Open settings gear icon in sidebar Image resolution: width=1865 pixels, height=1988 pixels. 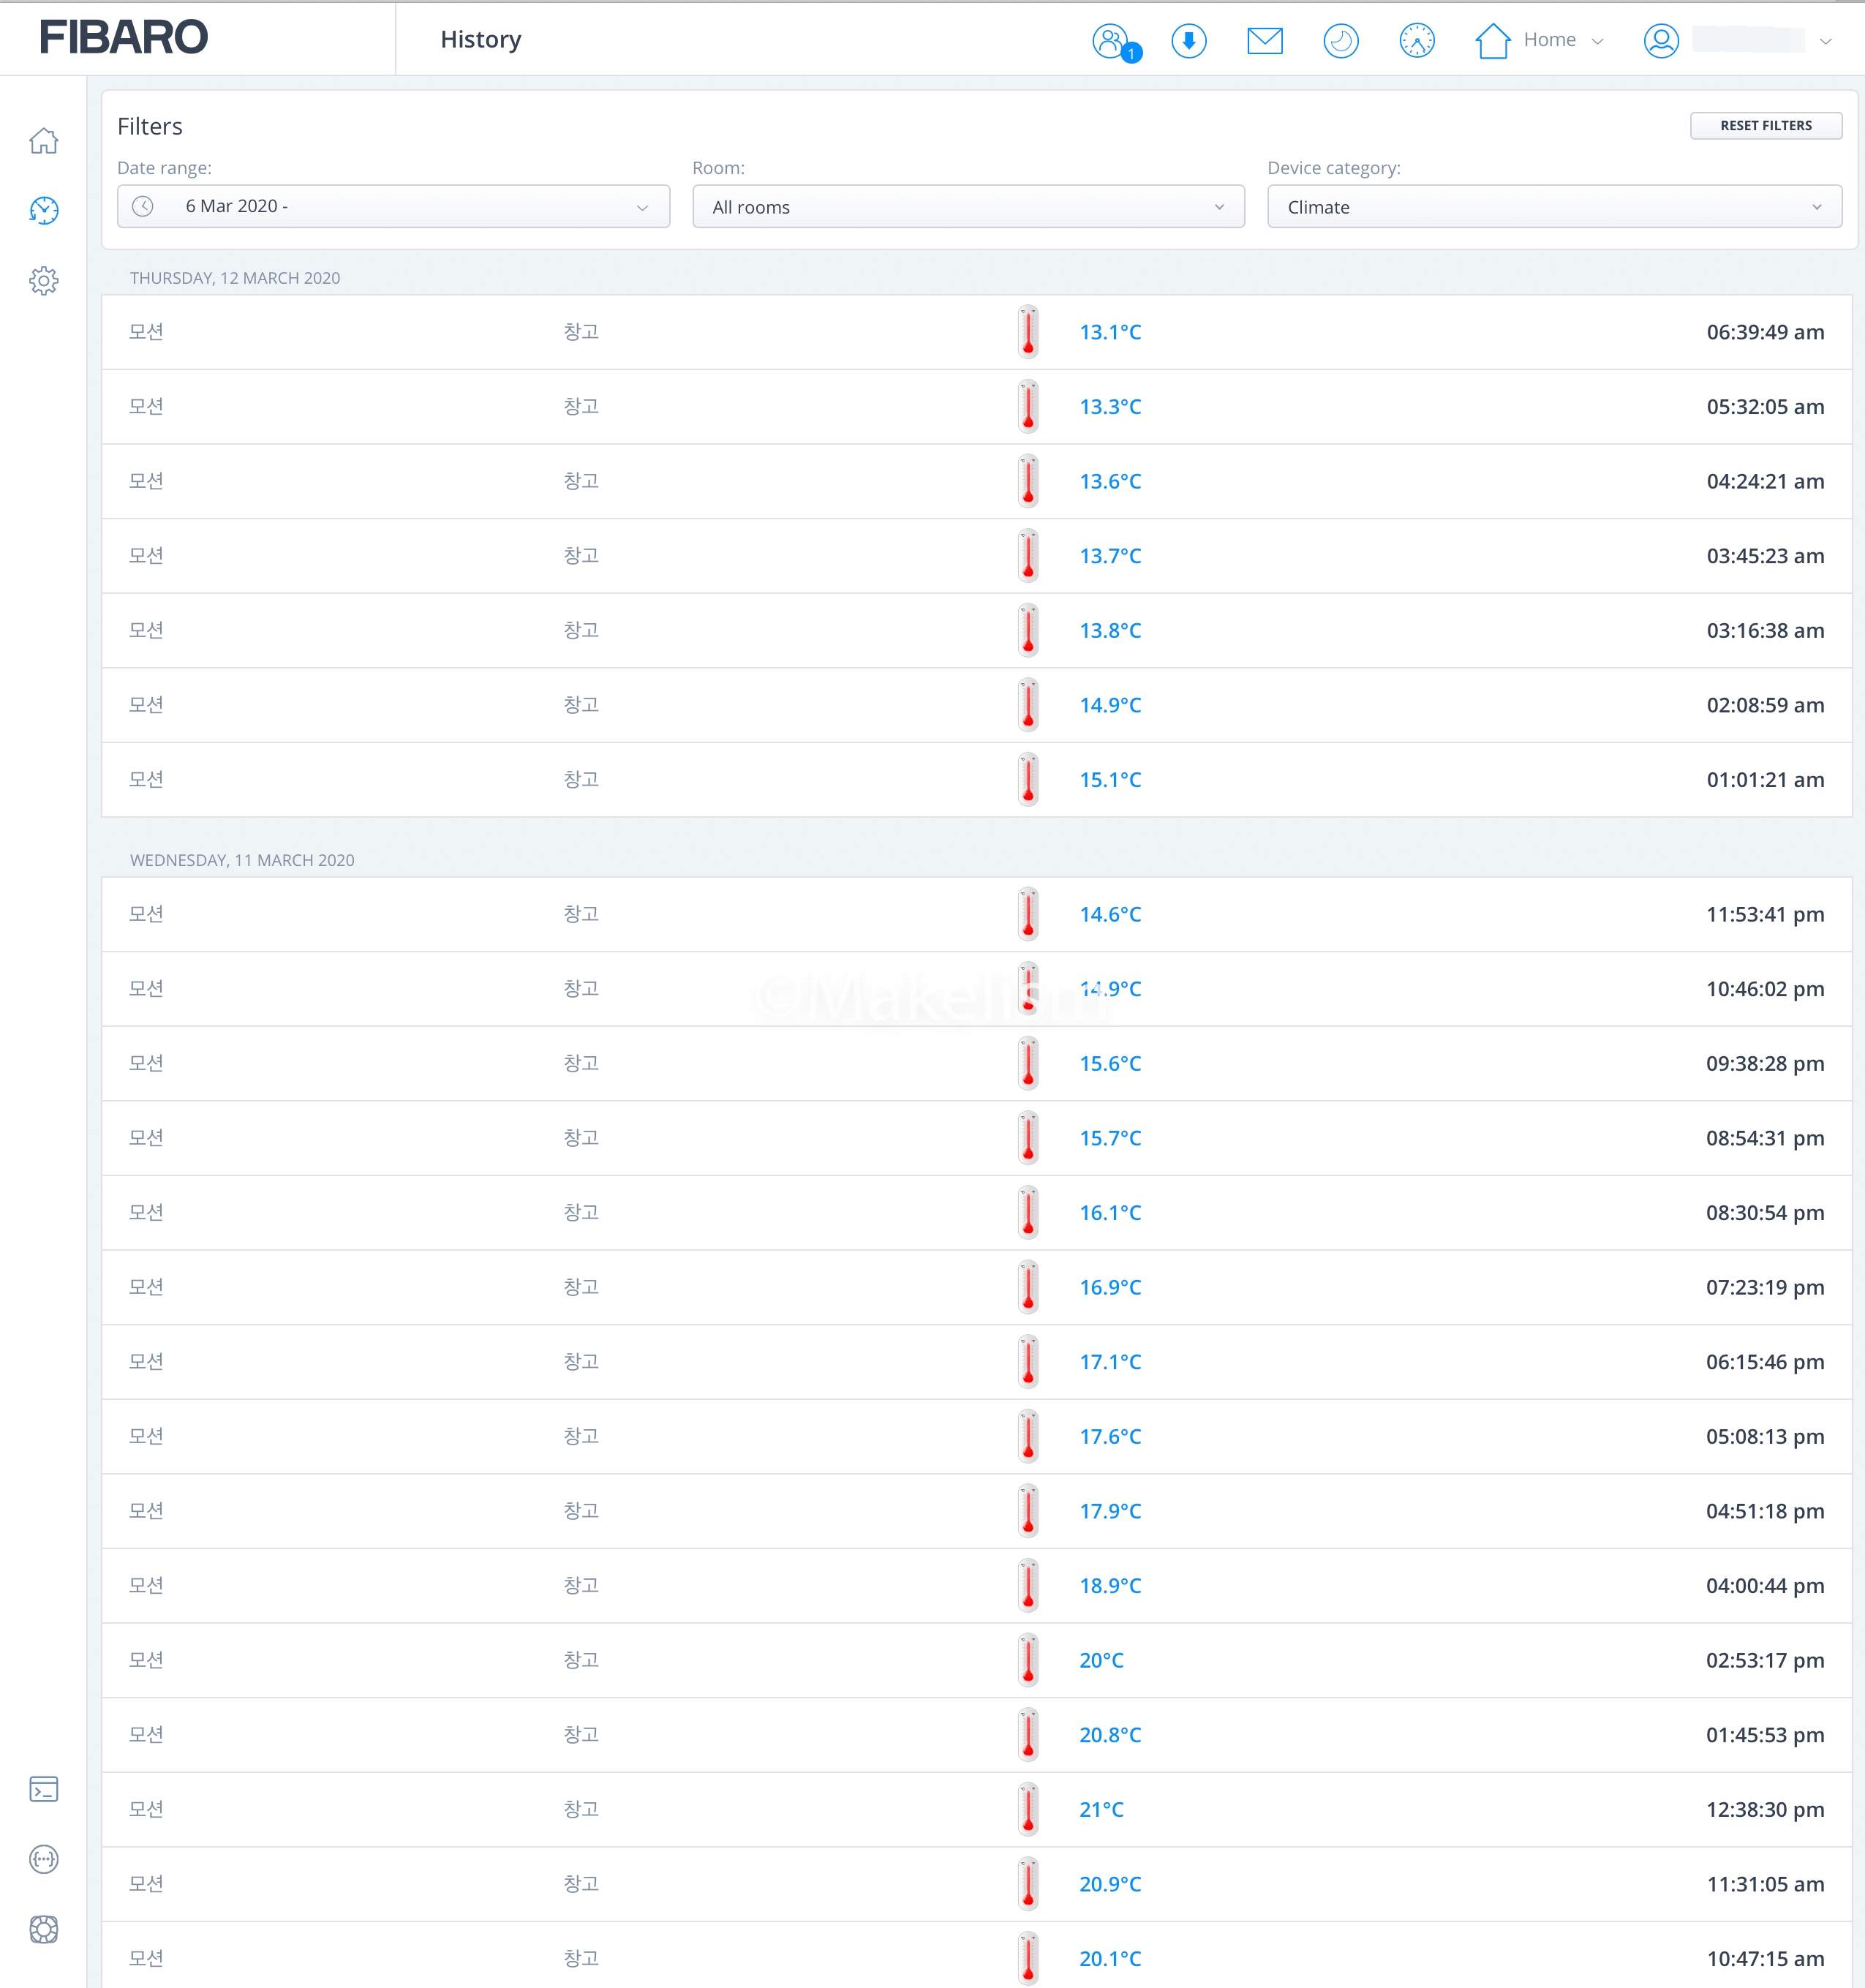point(44,280)
